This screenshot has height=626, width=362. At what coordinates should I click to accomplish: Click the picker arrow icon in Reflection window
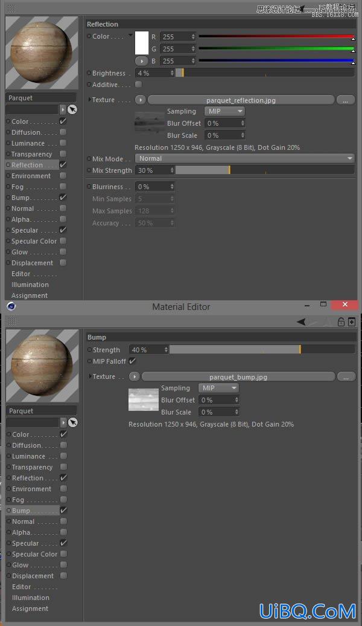[72, 109]
